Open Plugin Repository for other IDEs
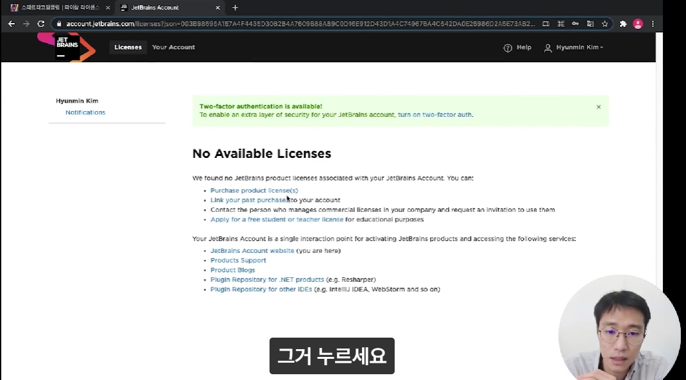This screenshot has height=380, width=686. (261, 289)
